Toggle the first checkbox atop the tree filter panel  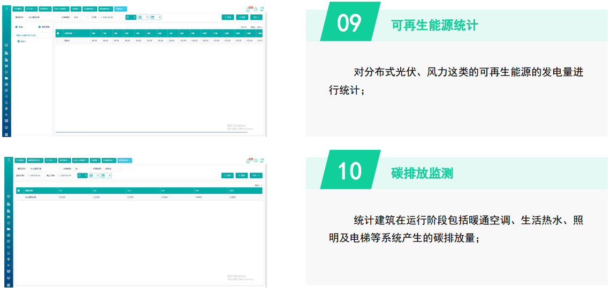(17, 27)
